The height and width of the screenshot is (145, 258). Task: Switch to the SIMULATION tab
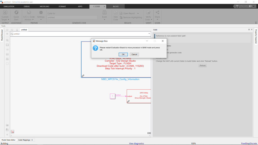coord(9,6)
